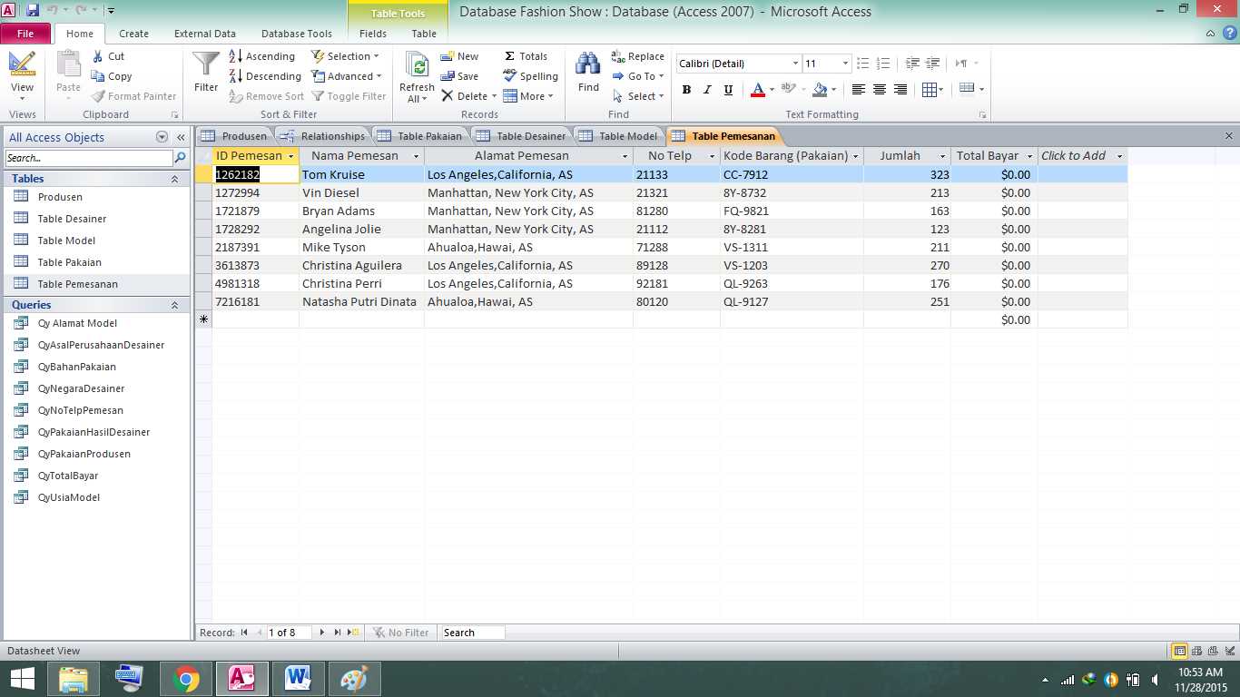
Task: Go to next record arrow
Action: pos(321,633)
